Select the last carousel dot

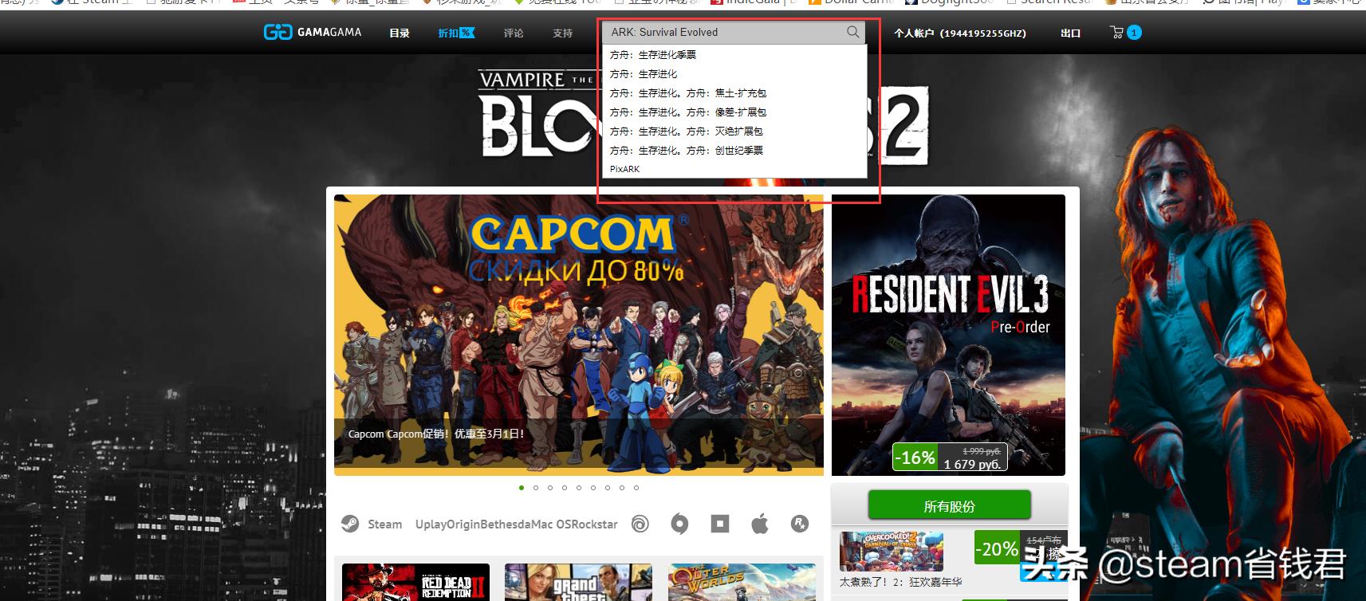pos(636,488)
